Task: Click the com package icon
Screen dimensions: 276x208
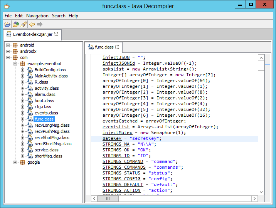Action: click(x=15, y=57)
